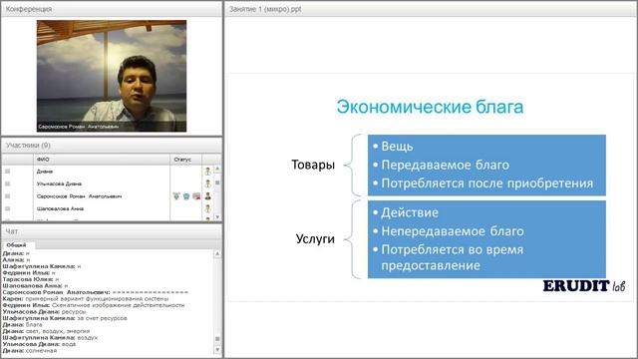Select participant Саронсоков Роман Анатольевич in the list

pos(79,196)
